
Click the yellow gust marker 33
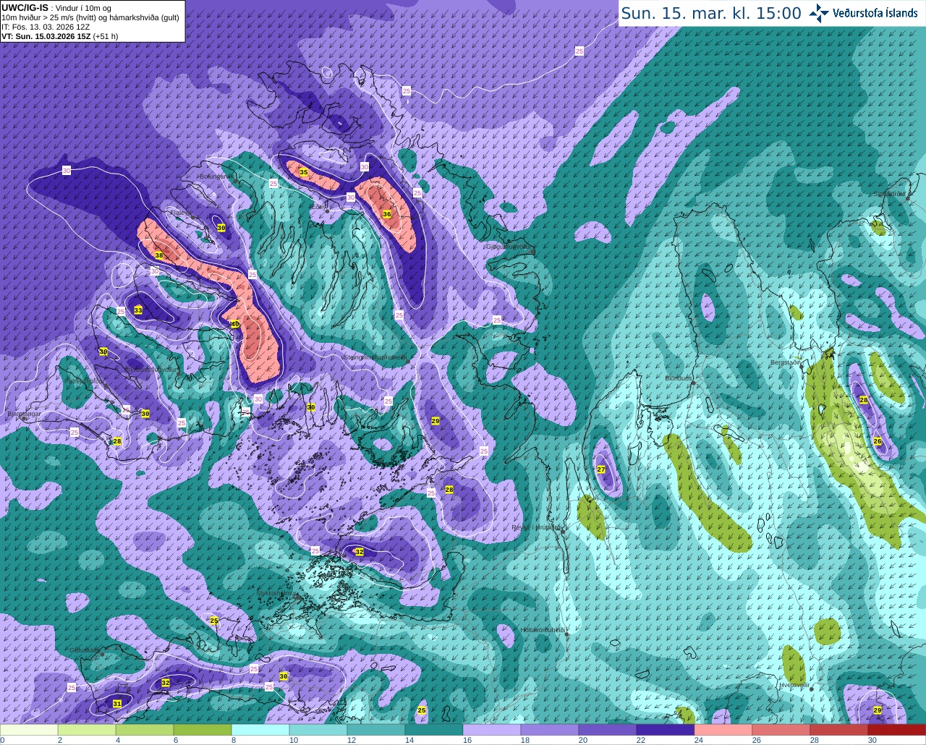[138, 310]
